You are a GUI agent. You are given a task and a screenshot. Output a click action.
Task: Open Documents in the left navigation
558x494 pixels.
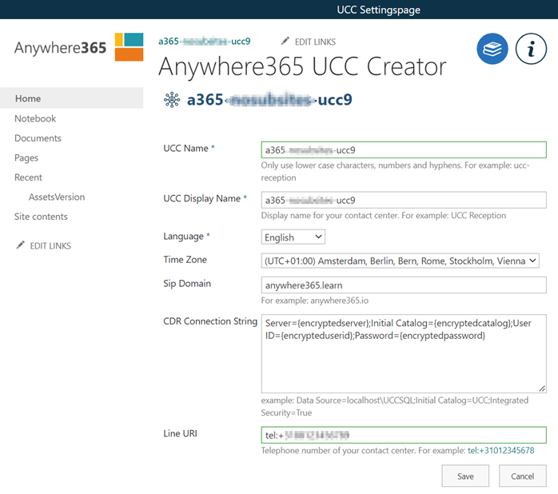[38, 138]
